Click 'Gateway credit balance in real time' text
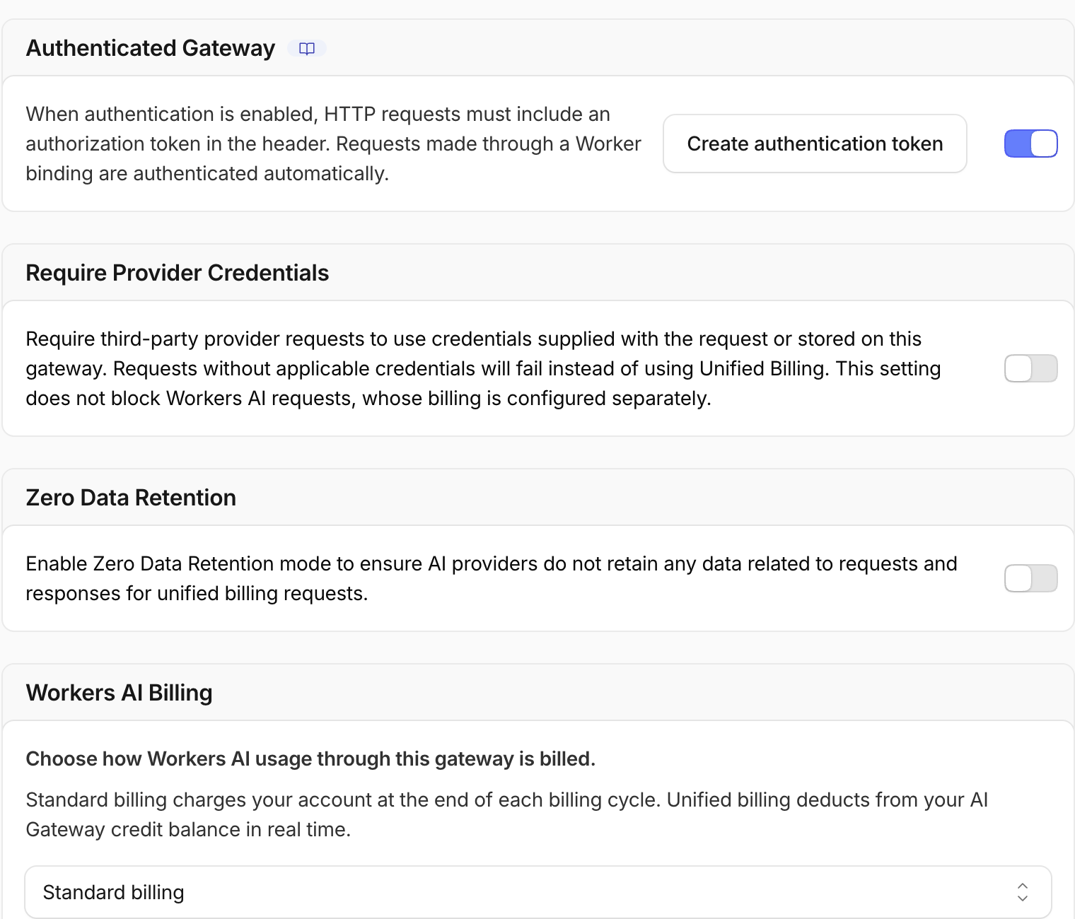Screen dimensions: 1075x919 (188, 829)
